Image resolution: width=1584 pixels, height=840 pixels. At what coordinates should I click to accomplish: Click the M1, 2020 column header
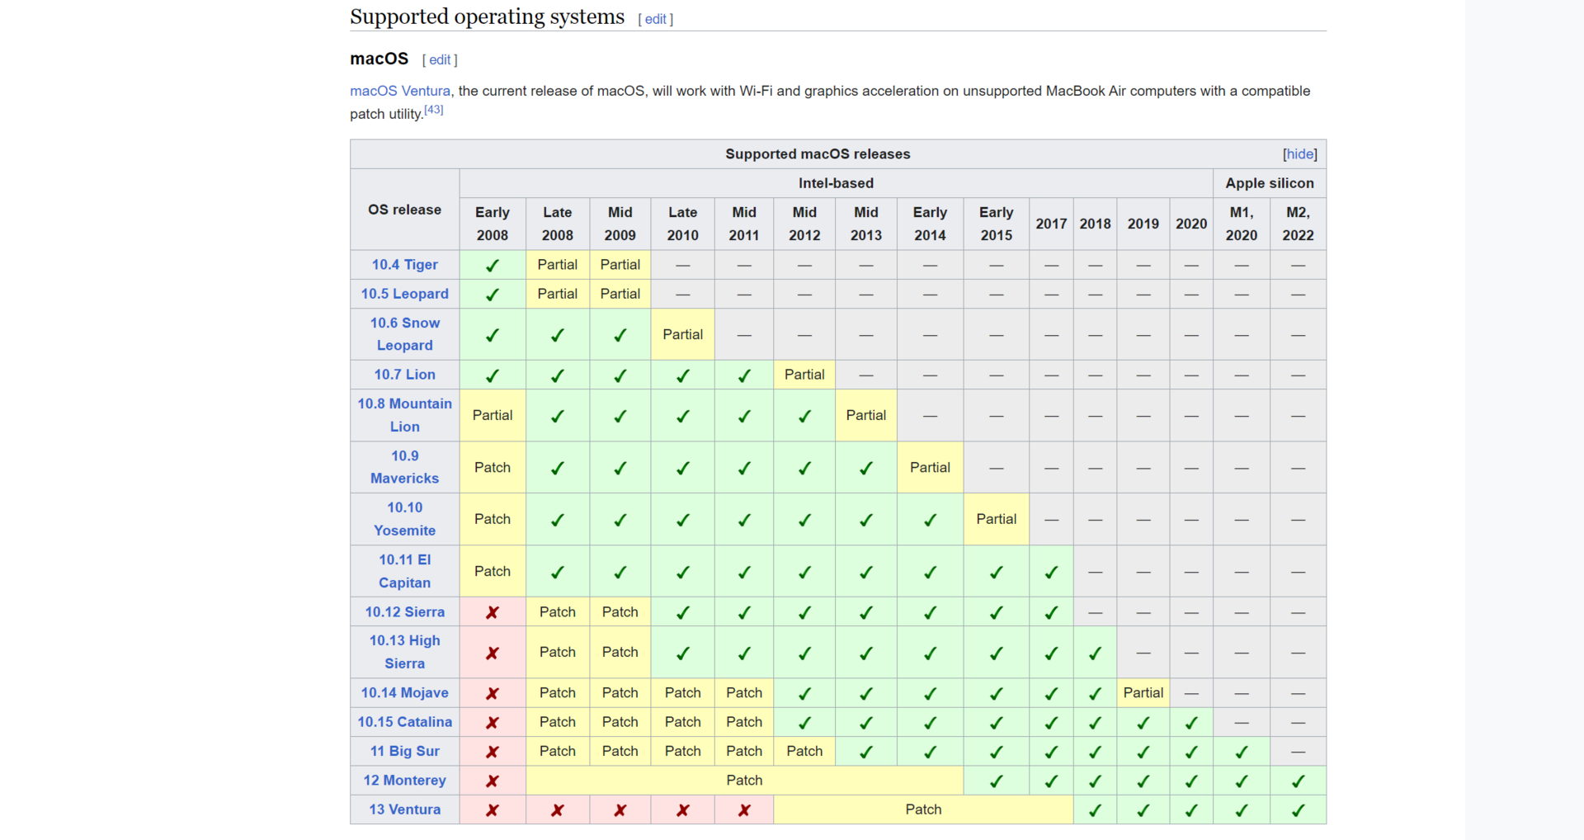point(1242,224)
